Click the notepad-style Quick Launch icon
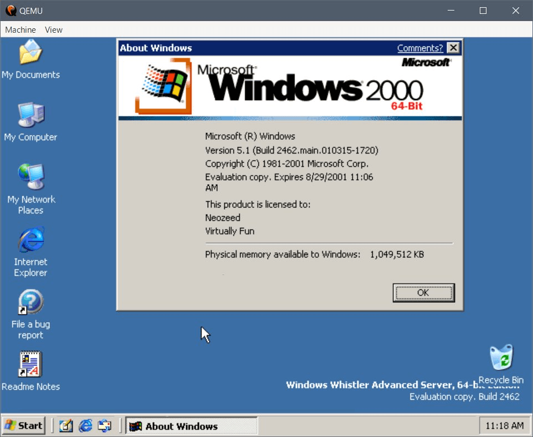The height and width of the screenshot is (437, 533). pyautogui.click(x=66, y=425)
